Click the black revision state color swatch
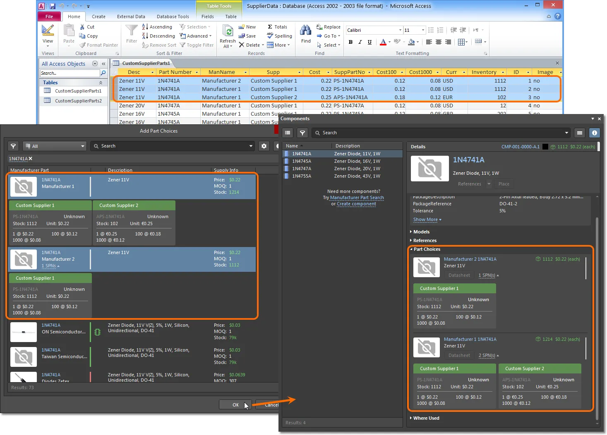607x435 pixels. [545, 147]
